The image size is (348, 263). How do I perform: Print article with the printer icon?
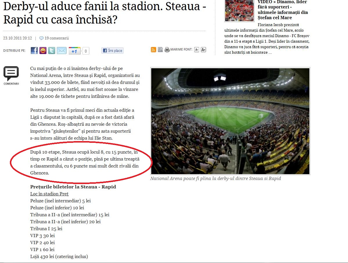(167, 49)
